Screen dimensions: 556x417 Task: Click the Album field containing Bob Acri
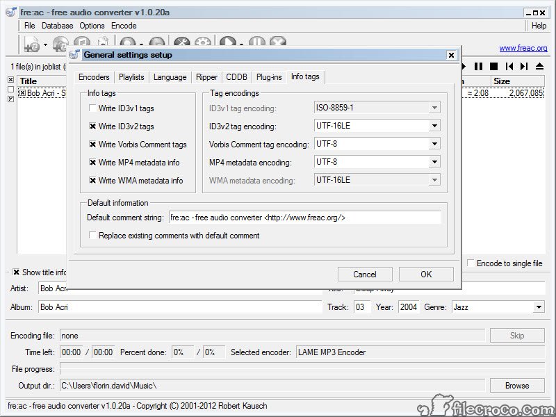(180, 307)
